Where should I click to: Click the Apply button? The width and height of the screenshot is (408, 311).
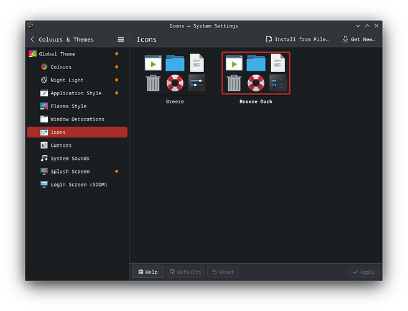[364, 272]
